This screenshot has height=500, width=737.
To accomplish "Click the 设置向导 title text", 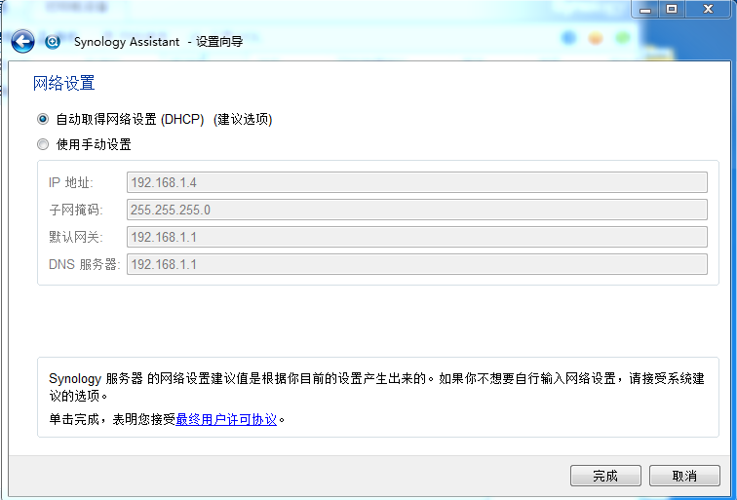I will [219, 42].
